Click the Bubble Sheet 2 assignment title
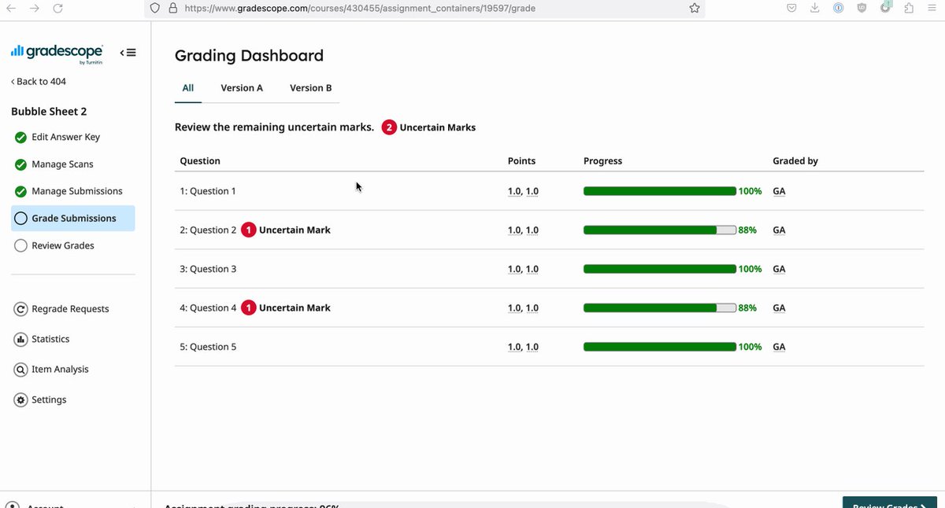The height and width of the screenshot is (508, 945). [49, 112]
